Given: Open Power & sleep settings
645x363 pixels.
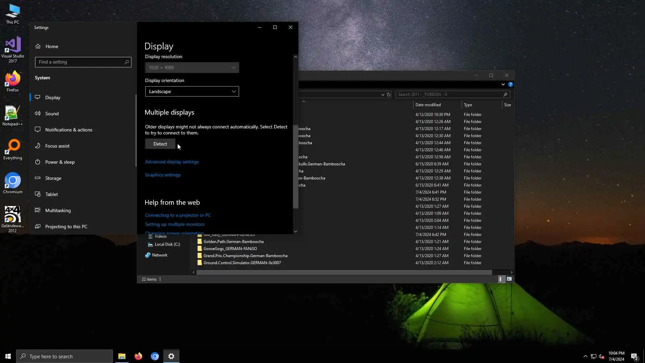Looking at the screenshot, I should (x=60, y=162).
